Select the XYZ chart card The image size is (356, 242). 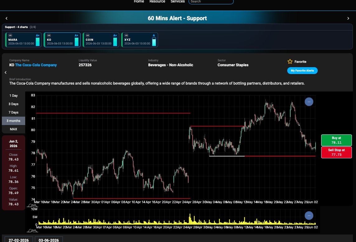pos(139,40)
